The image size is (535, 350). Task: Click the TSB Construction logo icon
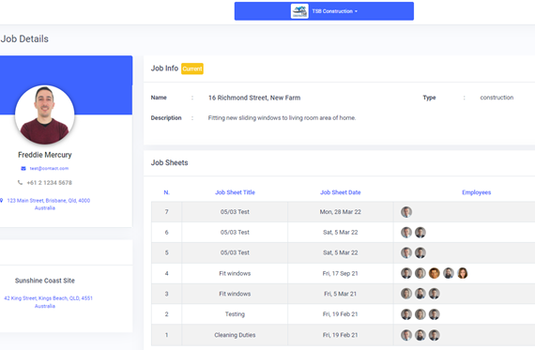click(299, 11)
